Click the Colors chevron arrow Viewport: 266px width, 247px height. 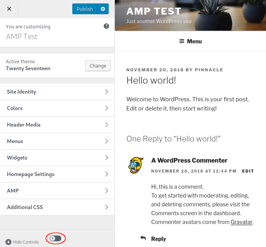[x=106, y=108]
